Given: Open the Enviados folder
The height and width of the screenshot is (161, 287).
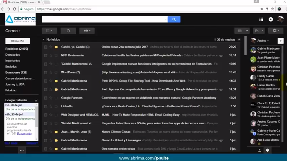Looking at the screenshot, I should coord(11,67).
